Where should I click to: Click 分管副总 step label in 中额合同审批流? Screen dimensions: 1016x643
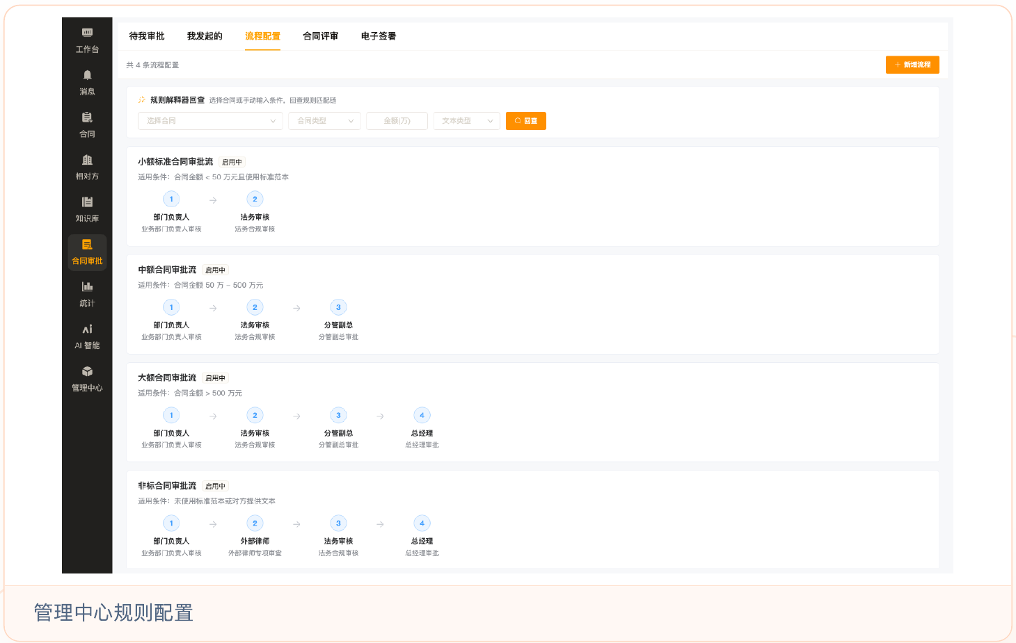[x=338, y=325]
